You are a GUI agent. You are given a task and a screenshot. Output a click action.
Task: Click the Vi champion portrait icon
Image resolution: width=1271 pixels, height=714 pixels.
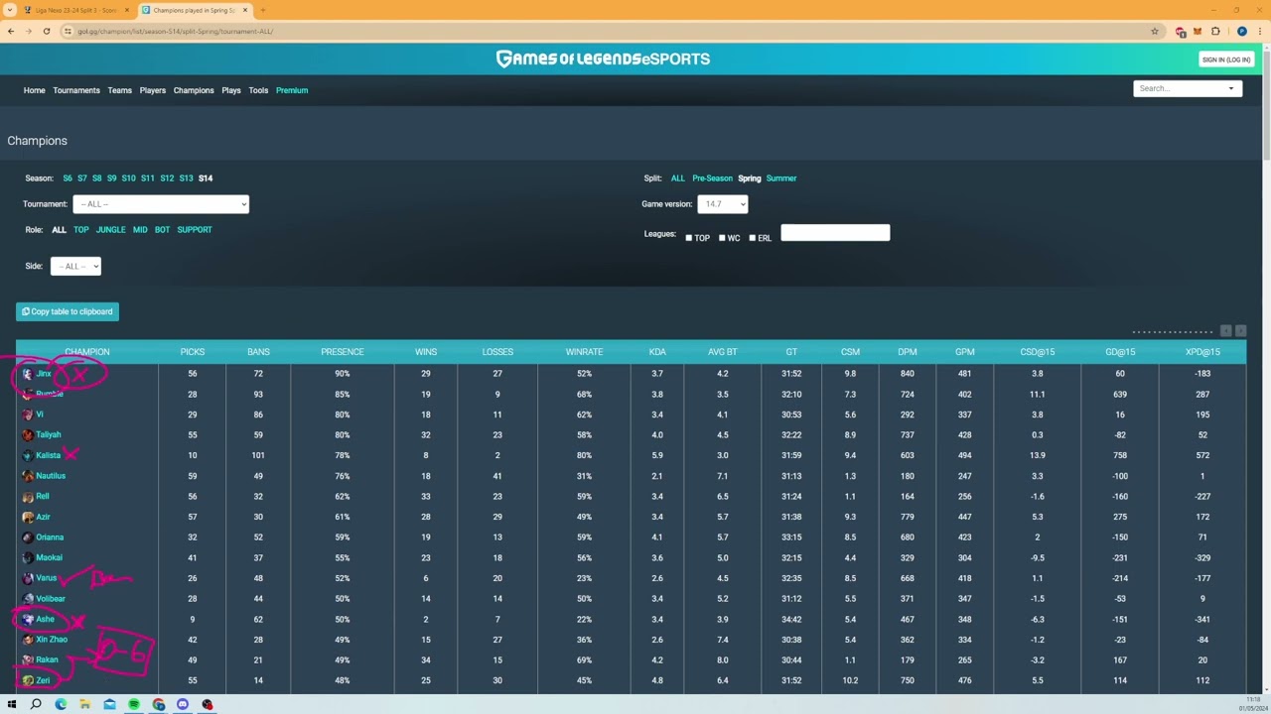pos(28,415)
